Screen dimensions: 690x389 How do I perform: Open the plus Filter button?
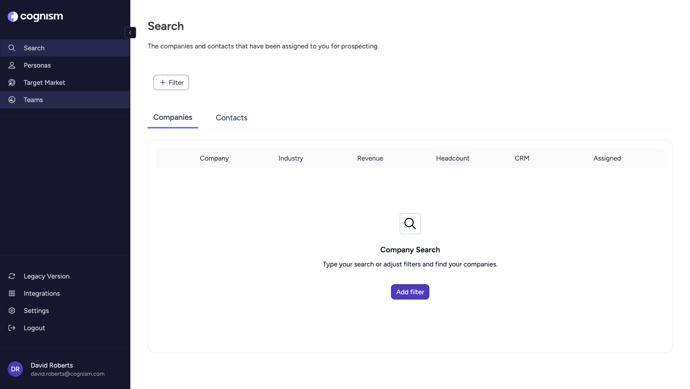(x=171, y=82)
